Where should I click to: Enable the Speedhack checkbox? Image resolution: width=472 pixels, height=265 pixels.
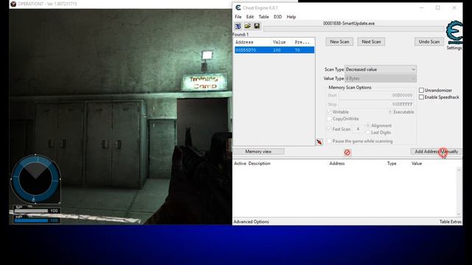pos(421,97)
